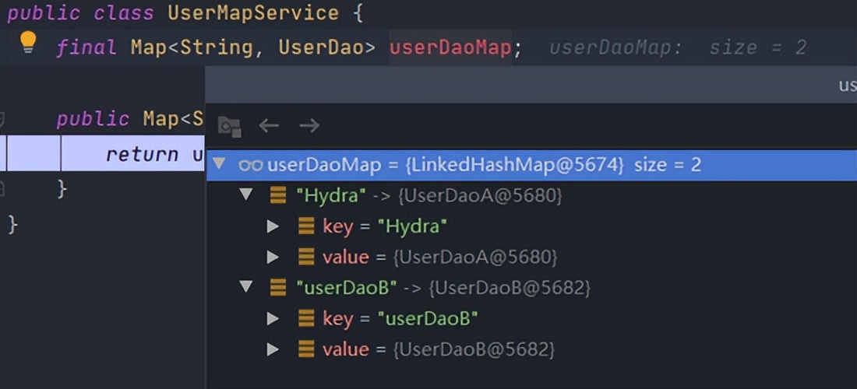The height and width of the screenshot is (389, 857).
Task: Click the folder icon in popup toolbar
Action: tap(229, 126)
